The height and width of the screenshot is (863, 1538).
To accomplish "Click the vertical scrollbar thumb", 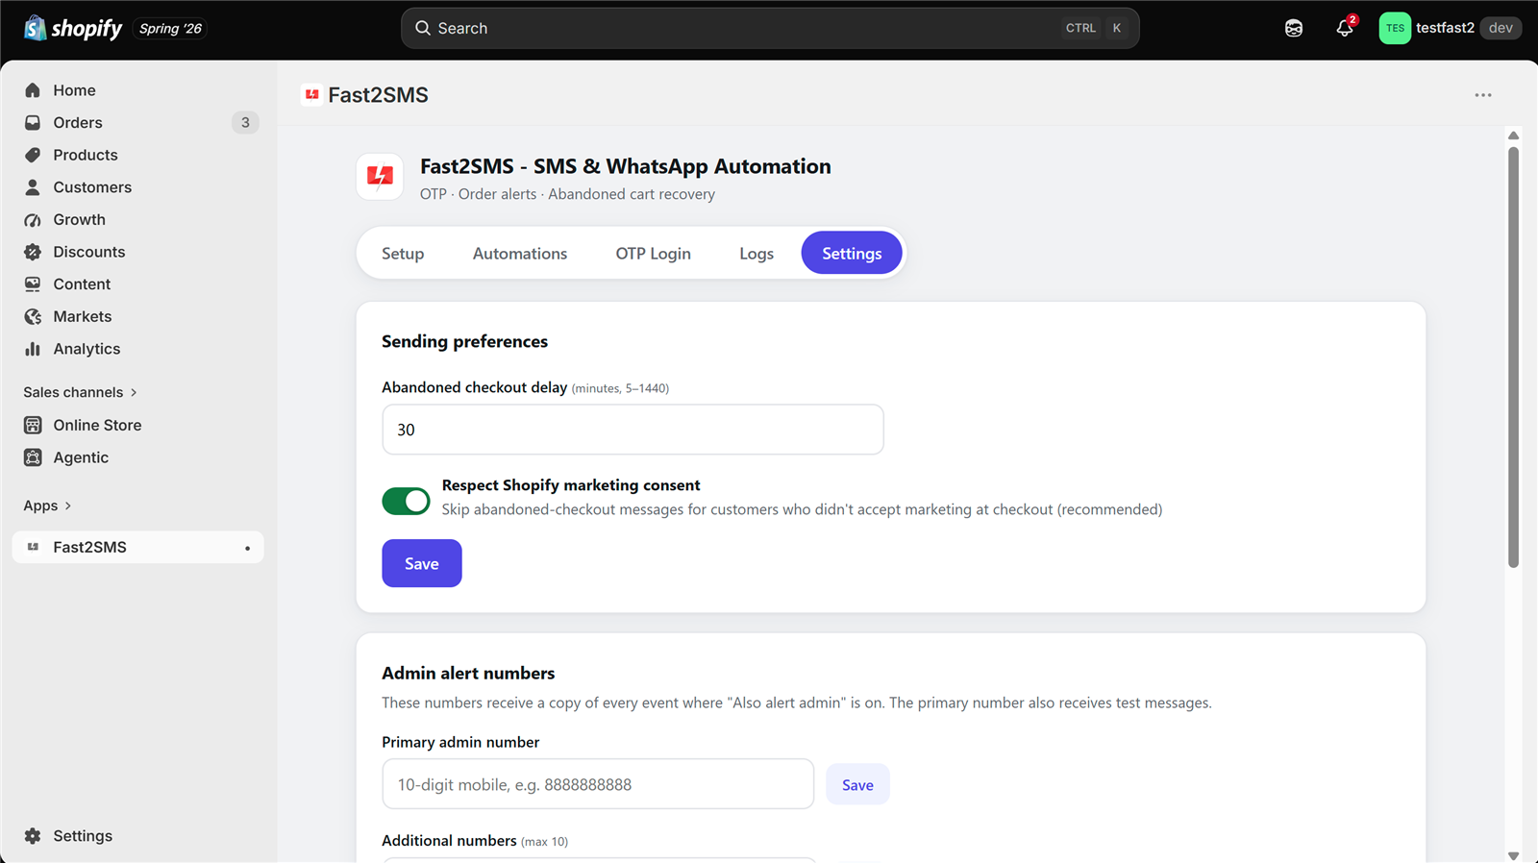I will (1513, 357).
